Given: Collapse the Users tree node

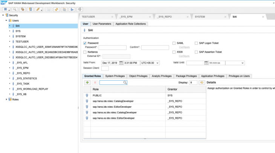Looking at the screenshot, I should click(x=6, y=20).
